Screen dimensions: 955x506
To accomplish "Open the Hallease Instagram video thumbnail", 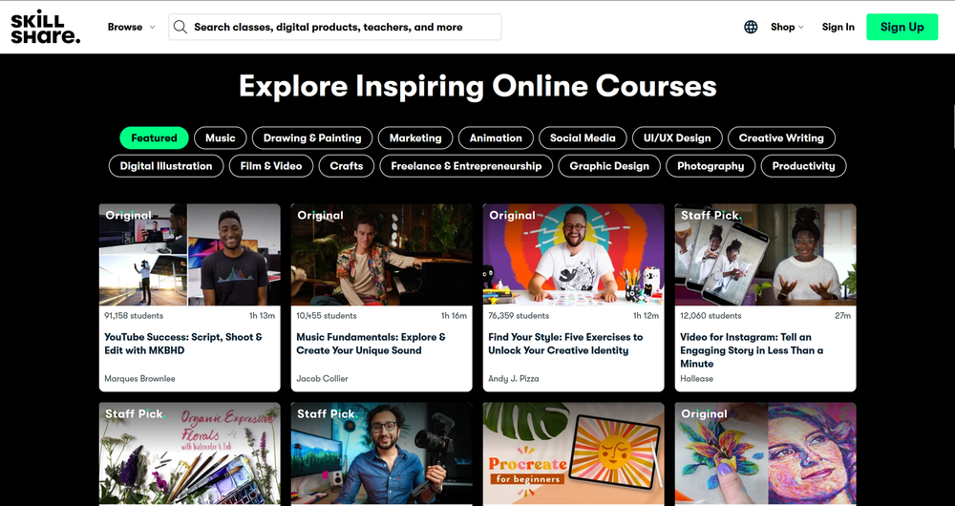I will (765, 255).
